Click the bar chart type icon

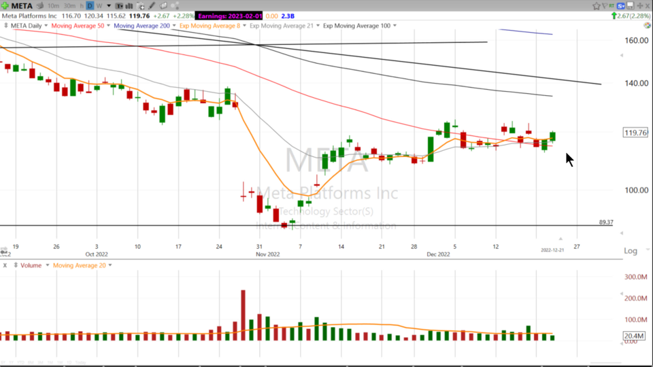coord(128,6)
